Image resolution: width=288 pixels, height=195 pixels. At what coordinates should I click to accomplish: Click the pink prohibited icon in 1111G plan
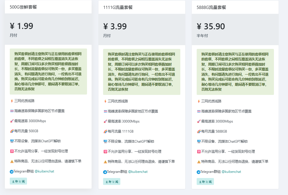105,152
